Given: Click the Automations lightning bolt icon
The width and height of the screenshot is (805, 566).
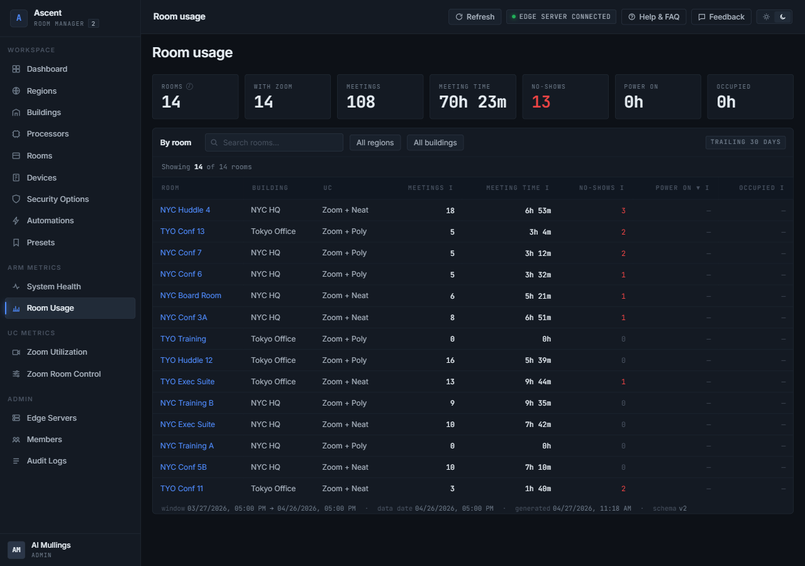Looking at the screenshot, I should click(x=16, y=221).
